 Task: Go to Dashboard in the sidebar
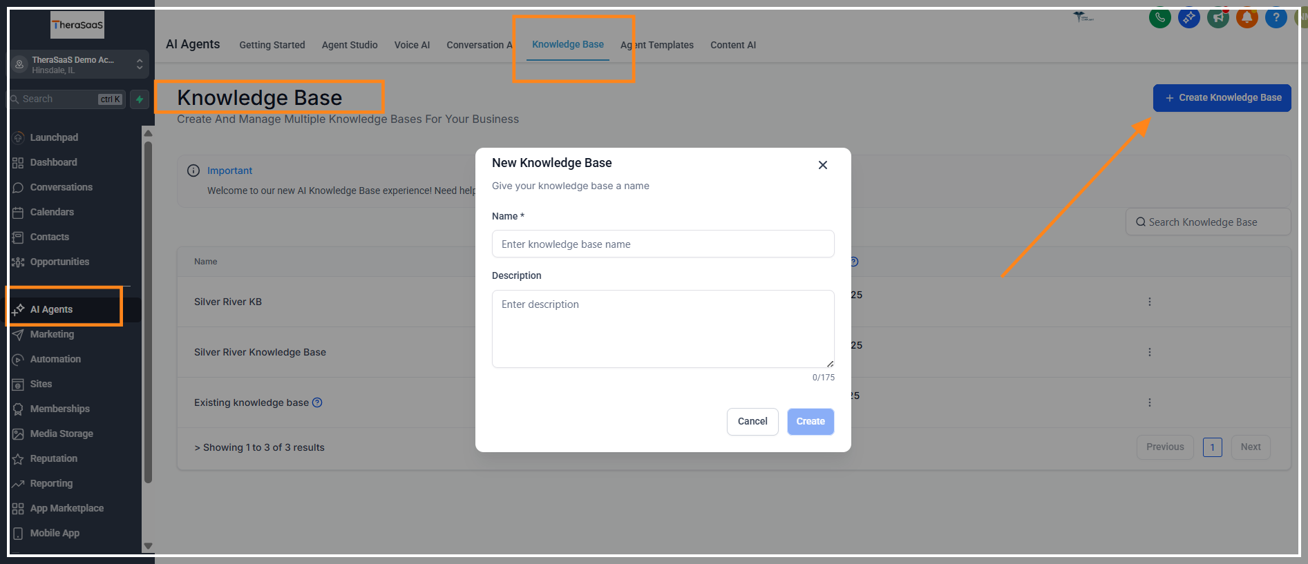click(53, 162)
